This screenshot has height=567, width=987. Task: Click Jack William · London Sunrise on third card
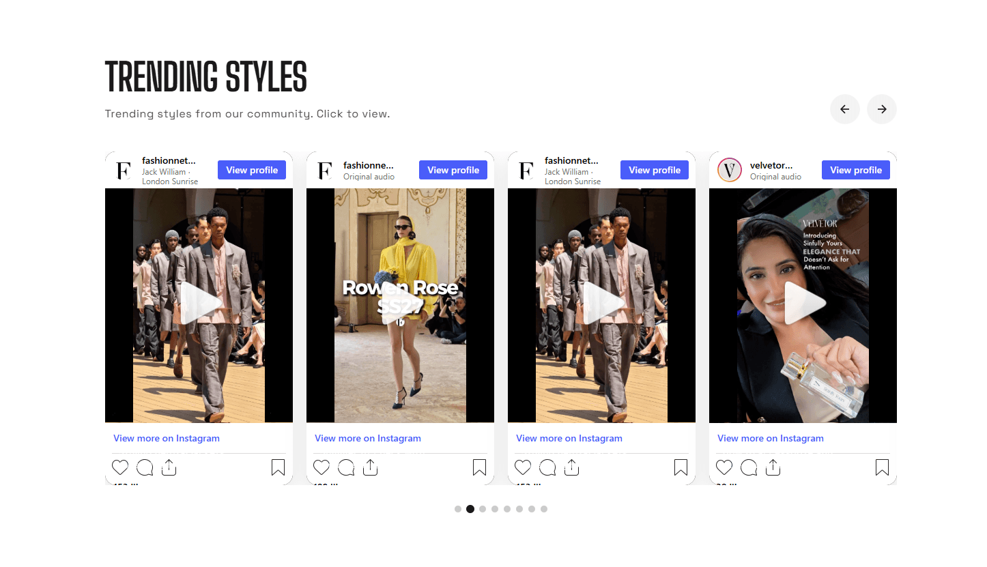573,177
